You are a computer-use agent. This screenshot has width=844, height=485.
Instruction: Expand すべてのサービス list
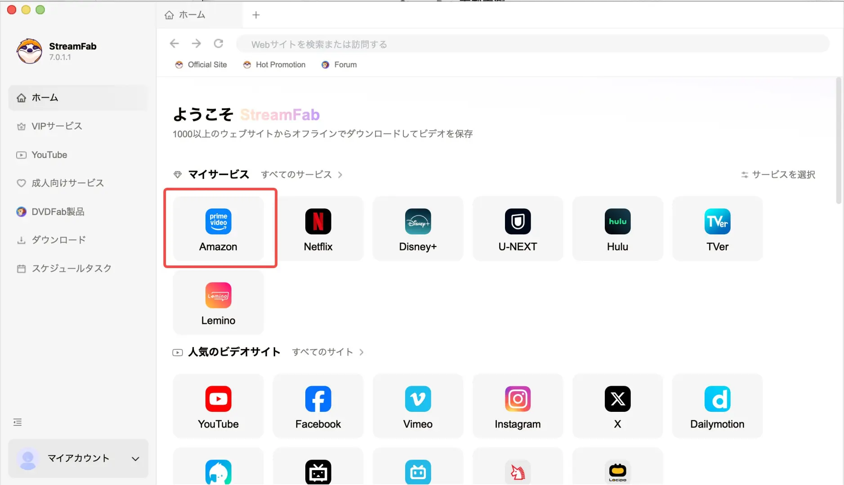pos(301,175)
